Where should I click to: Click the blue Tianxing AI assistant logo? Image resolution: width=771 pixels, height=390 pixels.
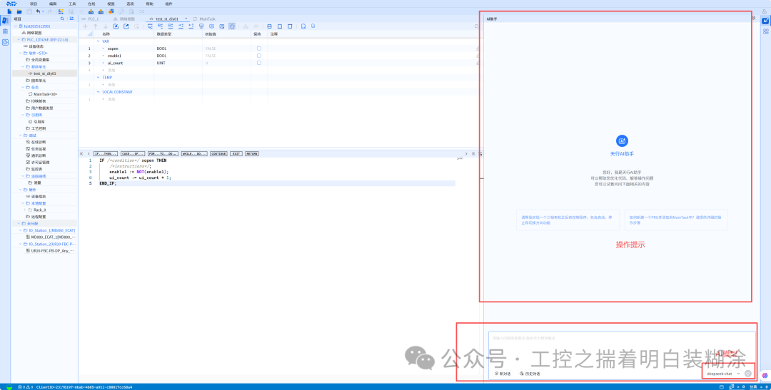[x=622, y=141]
